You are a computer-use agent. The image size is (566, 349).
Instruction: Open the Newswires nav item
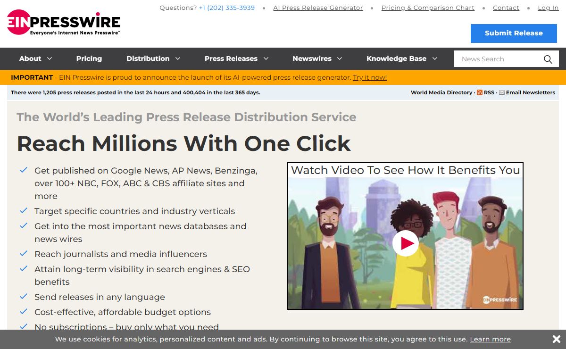312,58
